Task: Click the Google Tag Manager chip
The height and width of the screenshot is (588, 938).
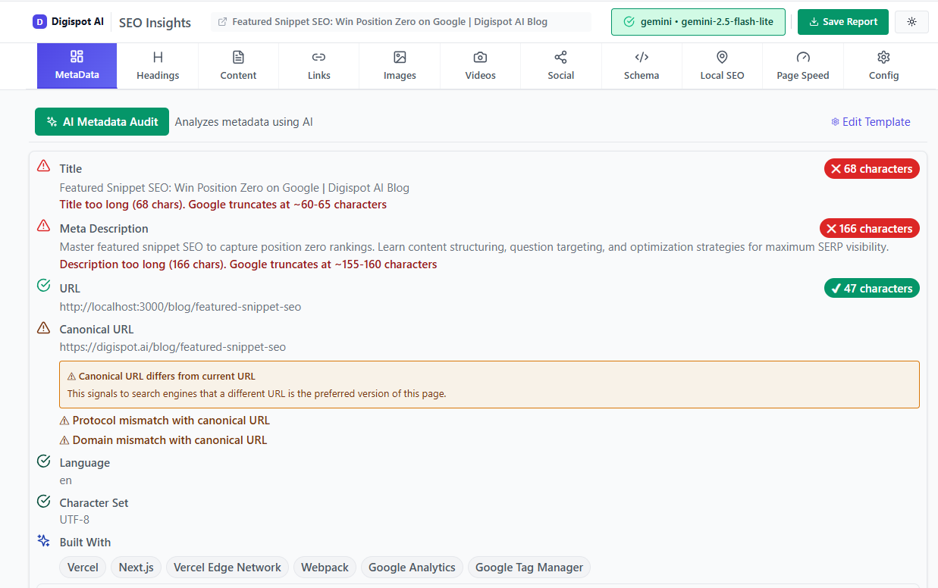Action: [529, 567]
